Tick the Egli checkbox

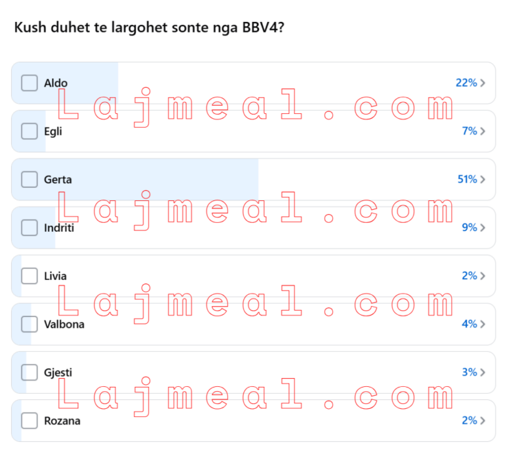point(30,131)
